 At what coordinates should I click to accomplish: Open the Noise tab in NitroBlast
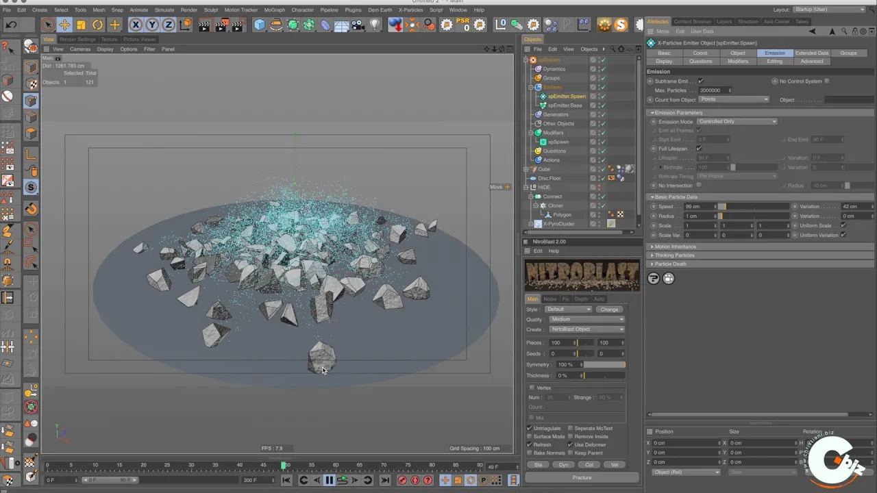coord(550,299)
